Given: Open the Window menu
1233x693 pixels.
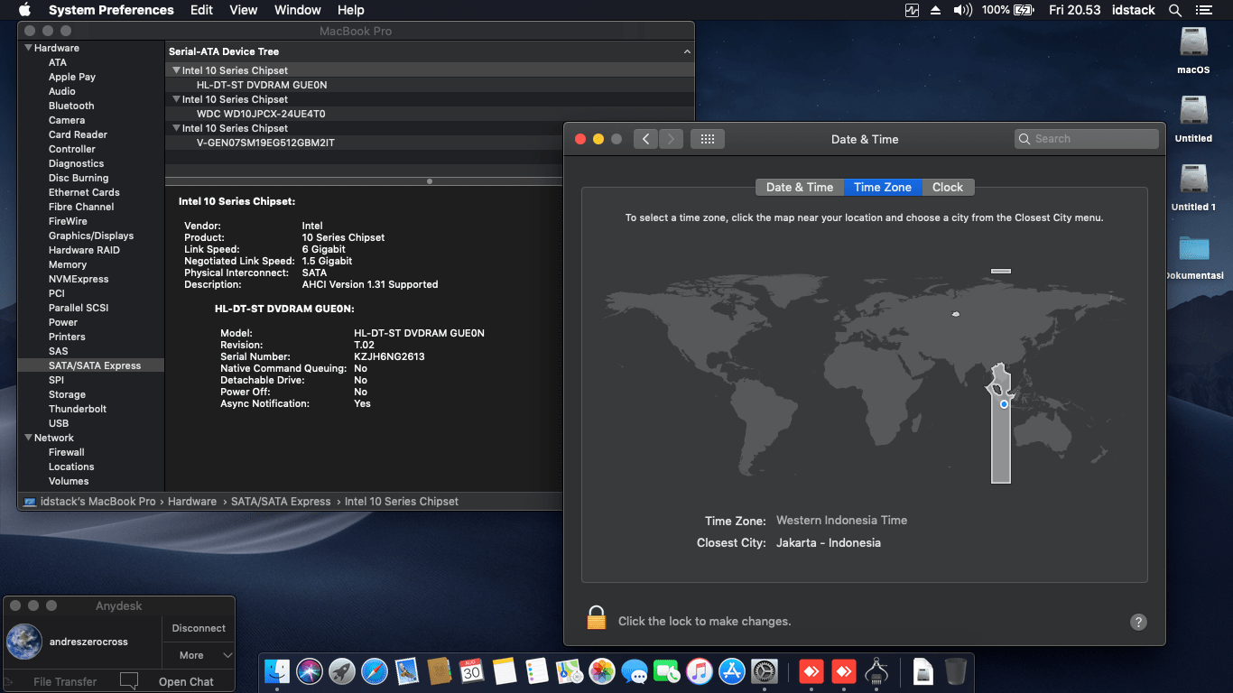Looking at the screenshot, I should pos(297,10).
